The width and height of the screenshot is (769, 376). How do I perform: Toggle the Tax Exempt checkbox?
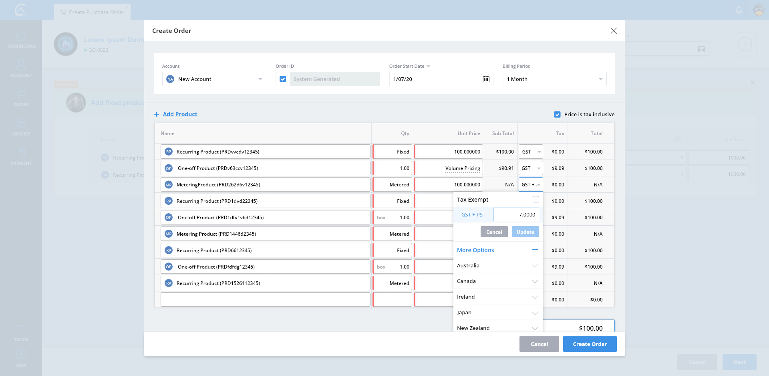(x=535, y=199)
